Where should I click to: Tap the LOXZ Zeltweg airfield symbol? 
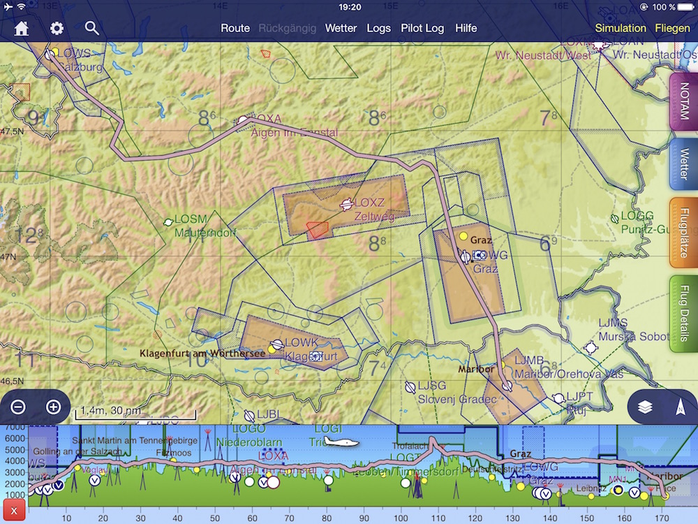pos(346,204)
